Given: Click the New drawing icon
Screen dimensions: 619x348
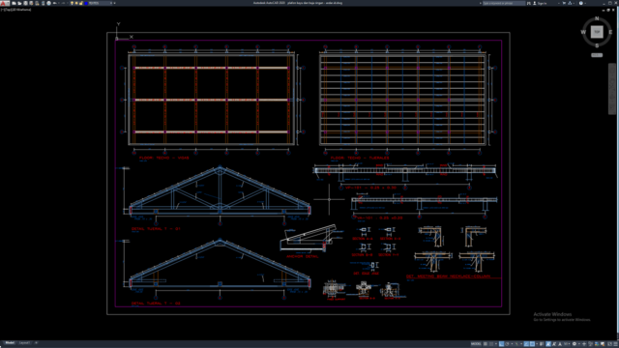Looking at the screenshot, I should tap(14, 3).
